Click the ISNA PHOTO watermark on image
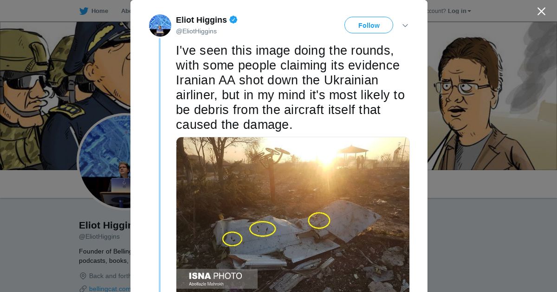This screenshot has height=292, width=557. click(216, 278)
